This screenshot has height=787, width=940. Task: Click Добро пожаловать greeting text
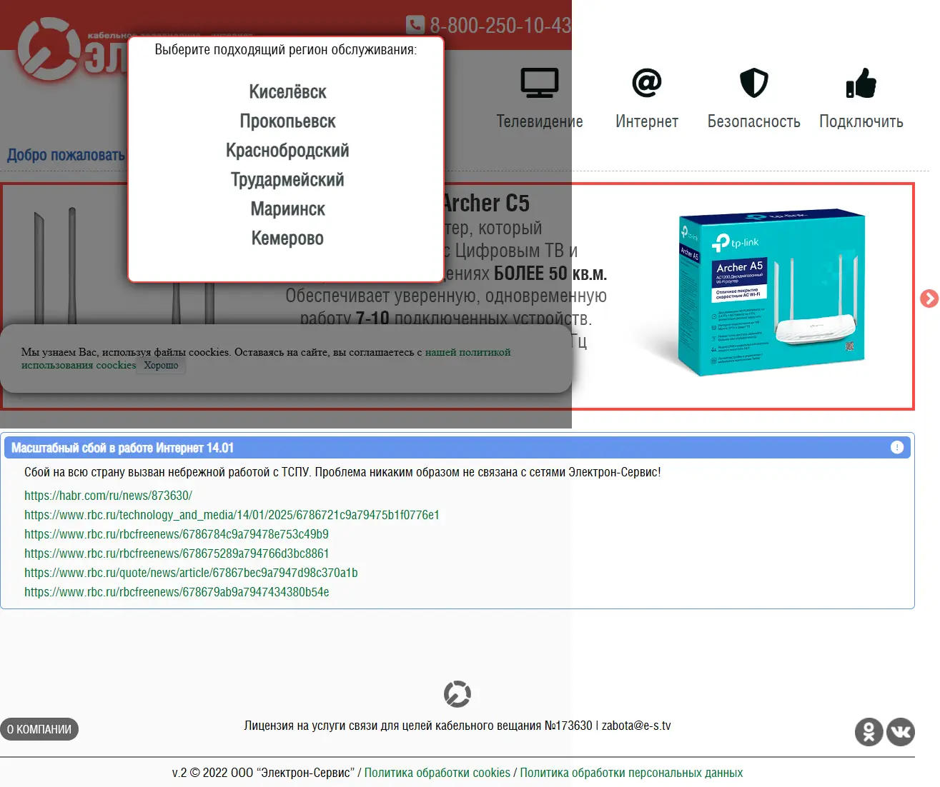pos(66,155)
